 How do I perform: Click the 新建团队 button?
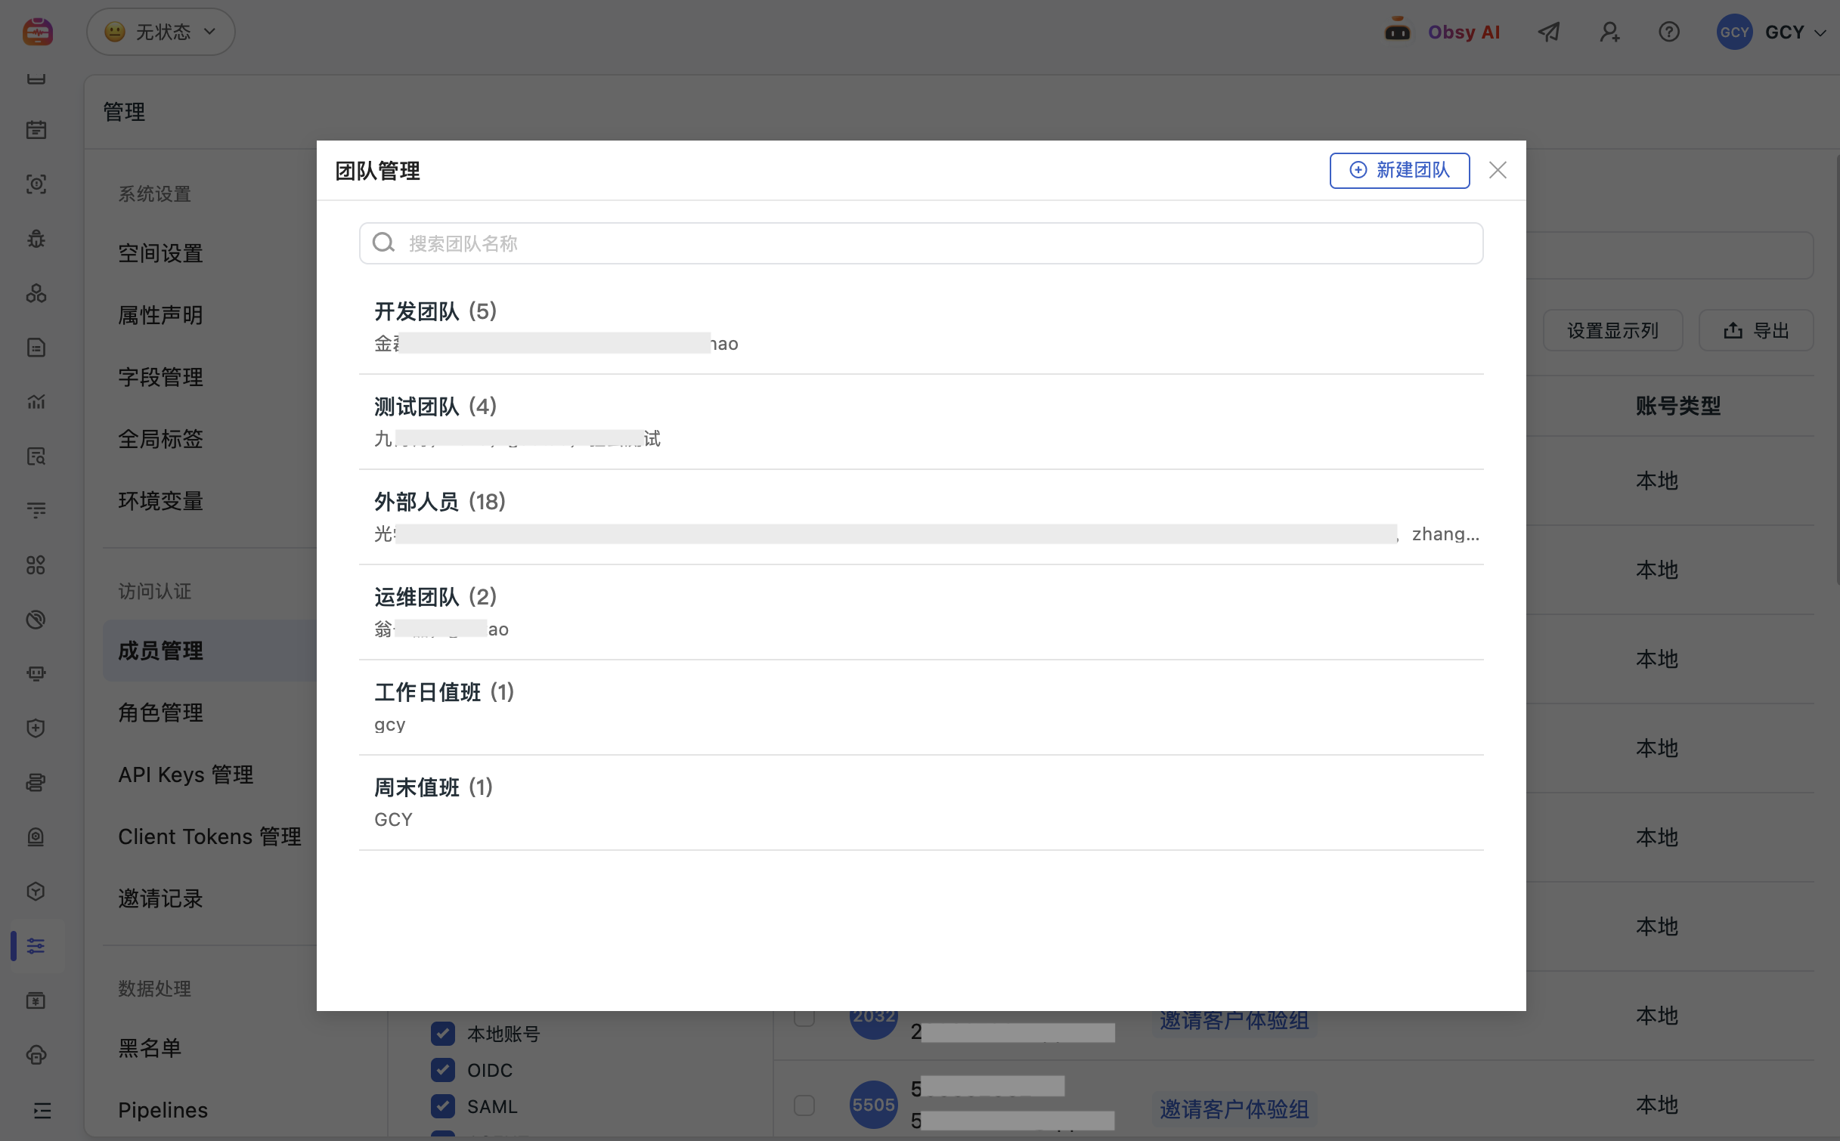coord(1399,170)
